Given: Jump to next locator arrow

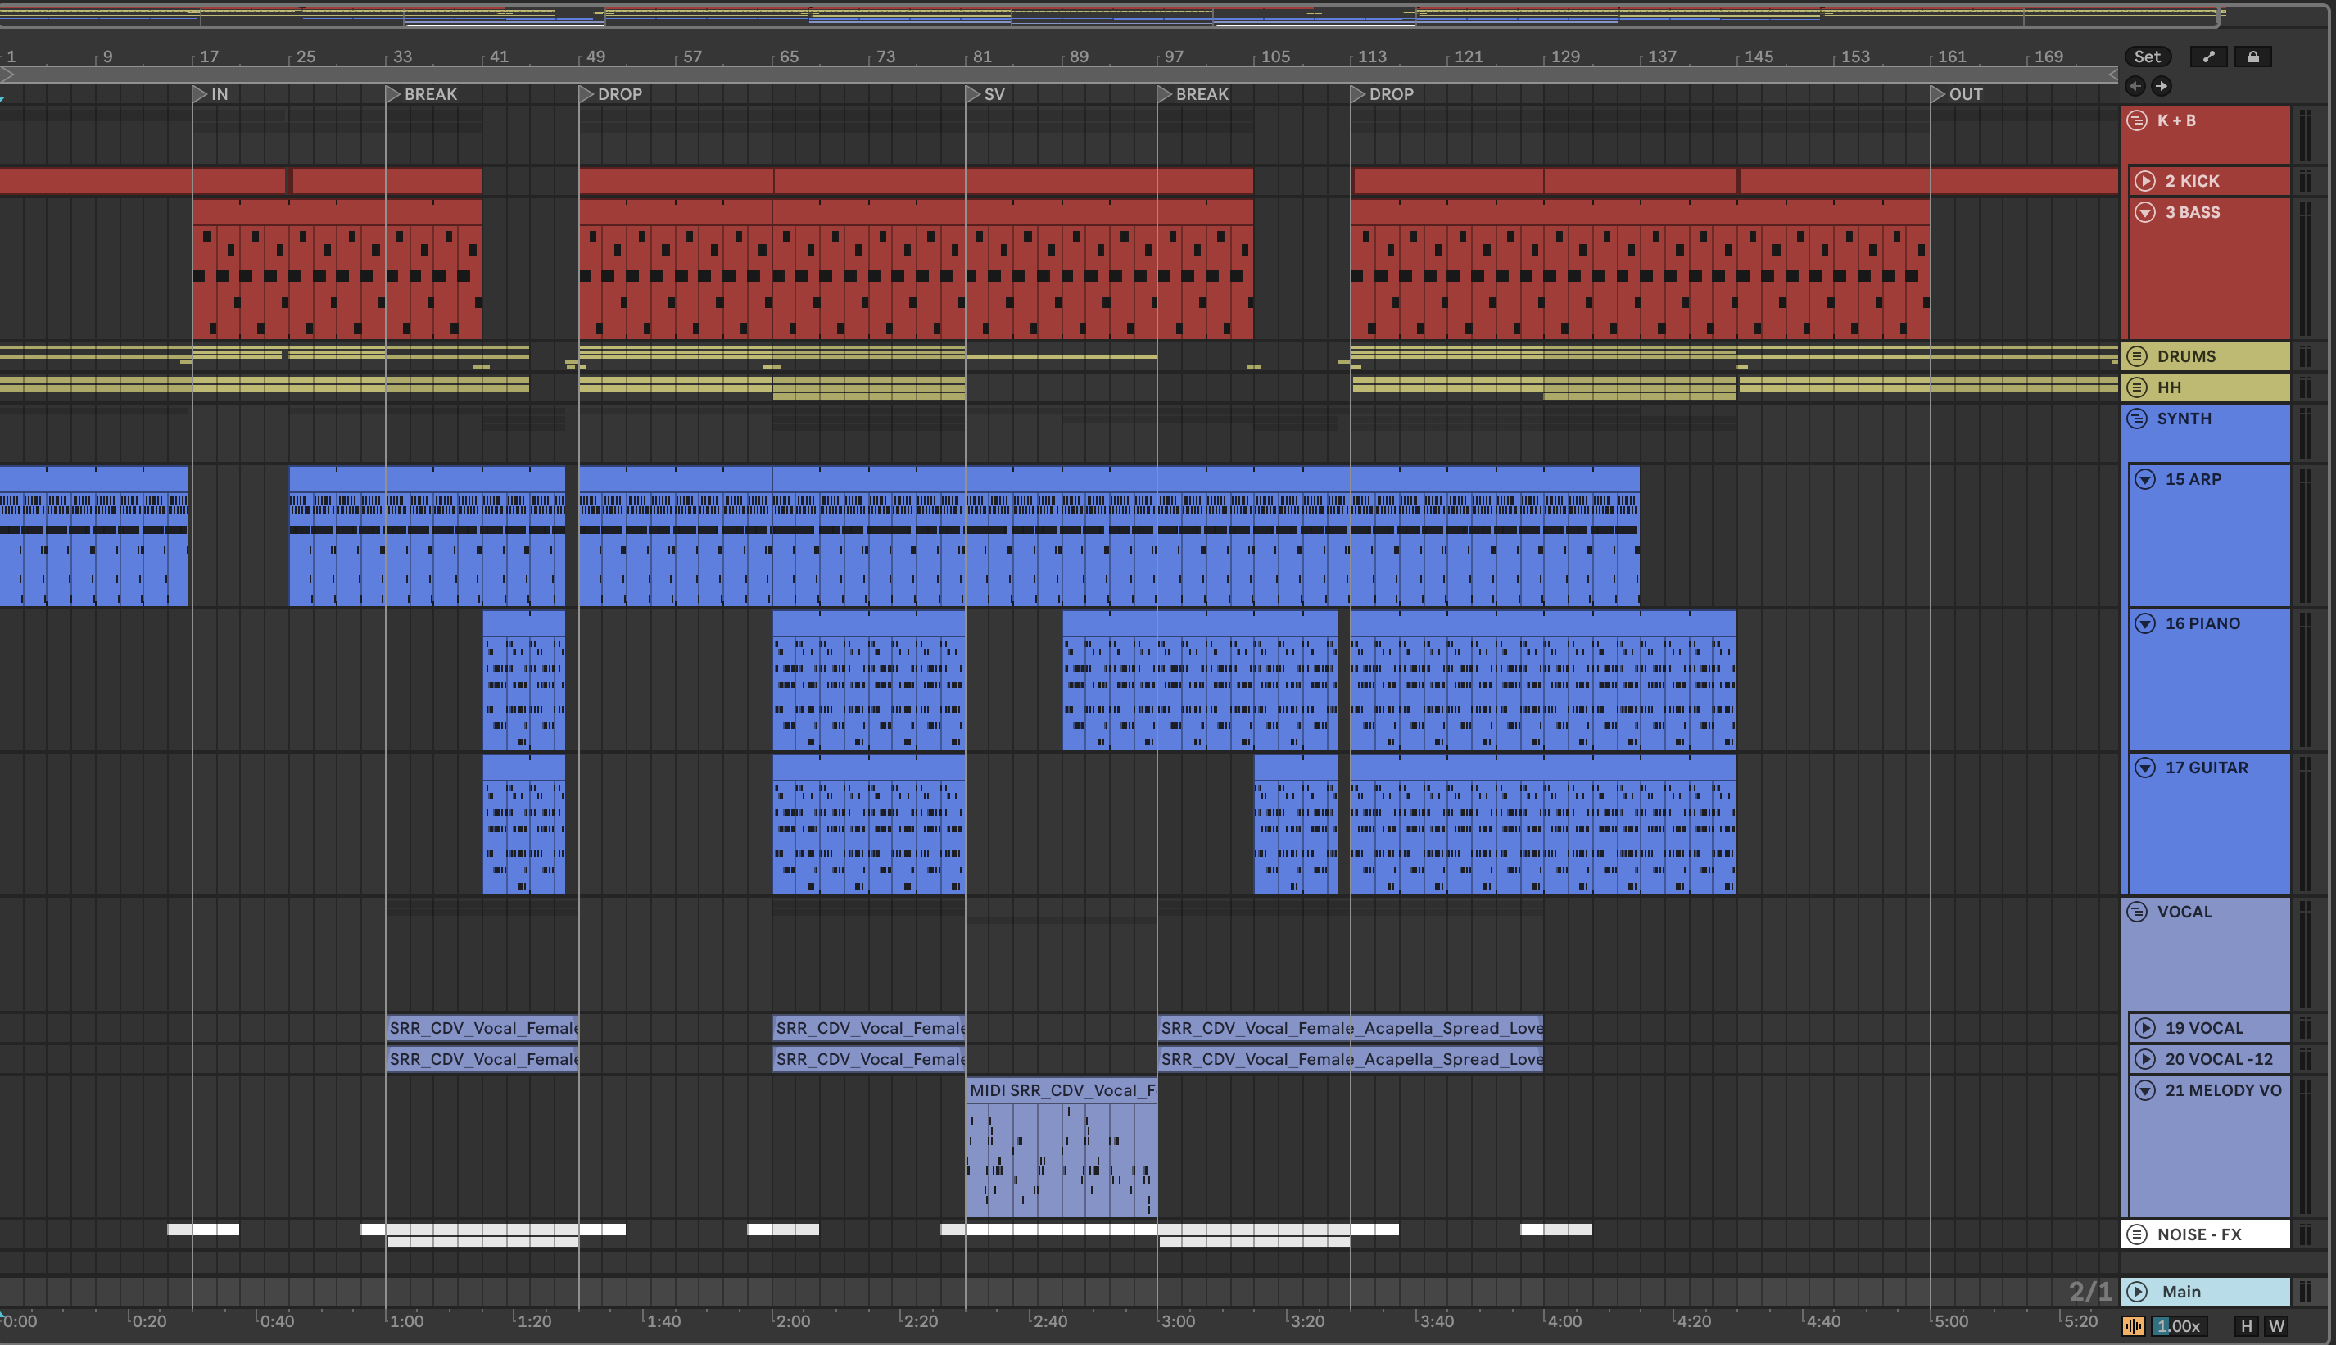Looking at the screenshot, I should (2162, 86).
